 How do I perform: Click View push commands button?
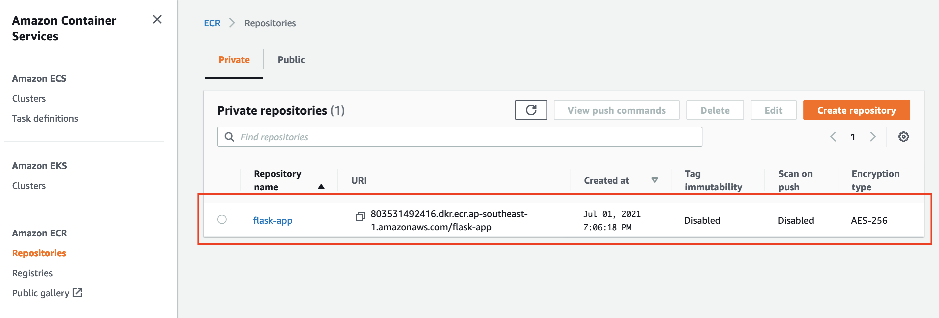click(x=616, y=110)
